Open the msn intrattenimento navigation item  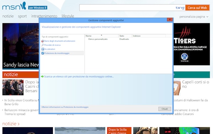point(44,16)
